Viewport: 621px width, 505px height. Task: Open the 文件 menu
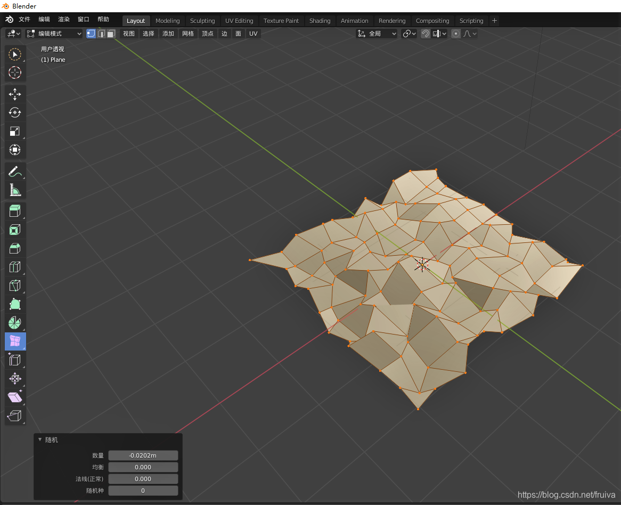click(x=24, y=19)
